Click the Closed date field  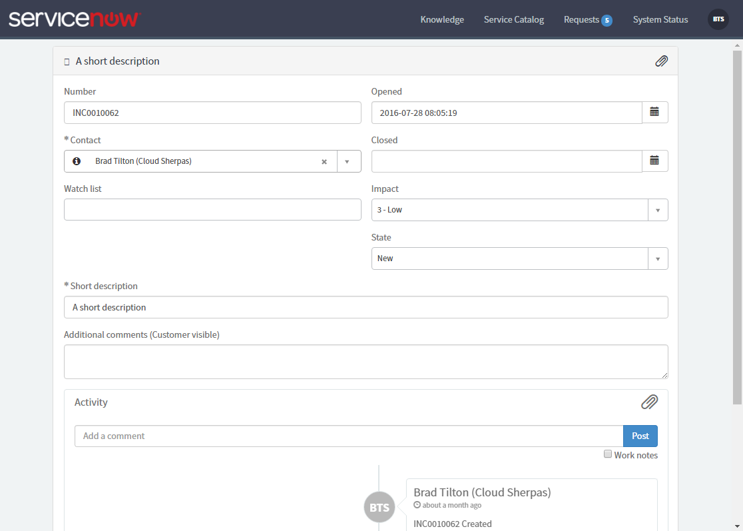[507, 161]
